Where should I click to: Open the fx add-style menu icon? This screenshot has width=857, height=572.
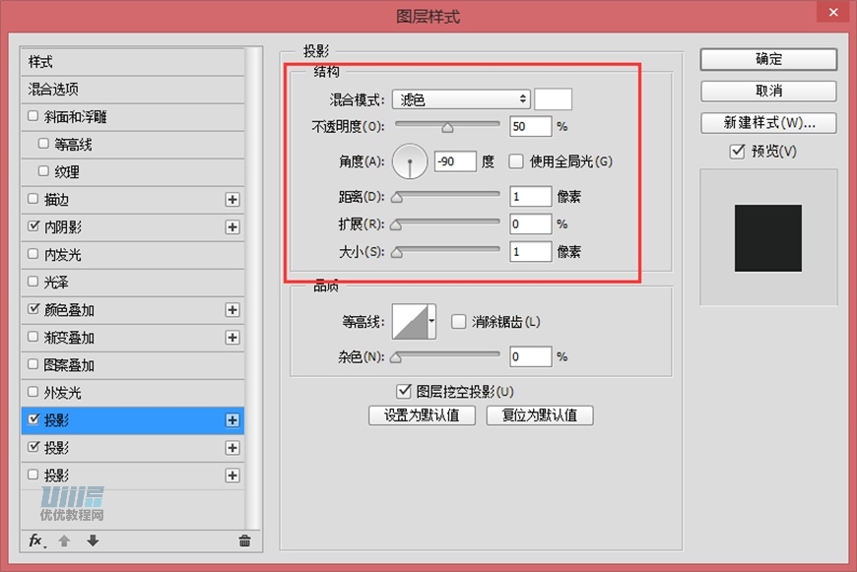[x=36, y=540]
